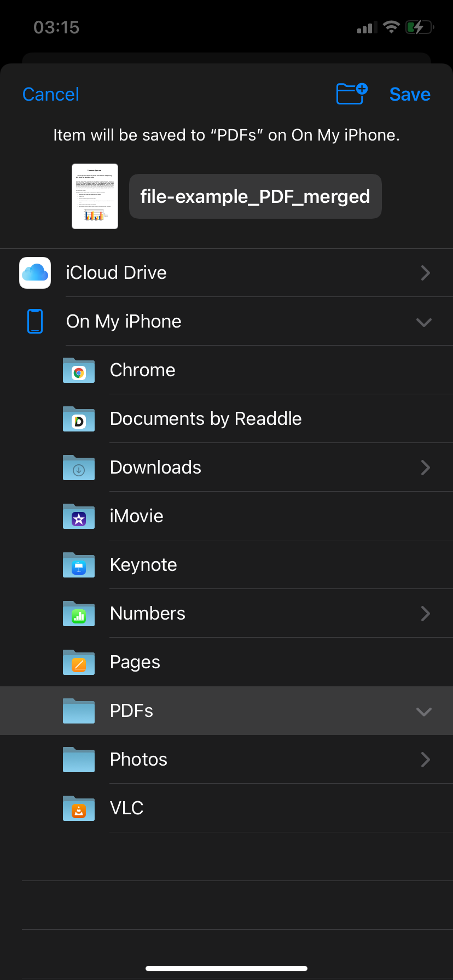Select the On My iPhone label
Viewport: 453px width, 980px height.
pyautogui.click(x=124, y=322)
